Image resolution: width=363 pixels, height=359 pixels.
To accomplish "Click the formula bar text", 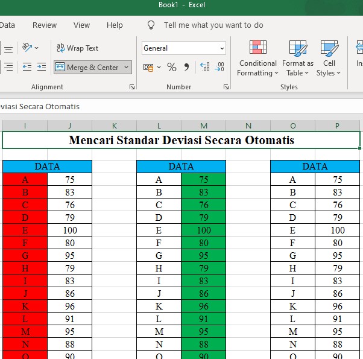I will pyautogui.click(x=40, y=107).
